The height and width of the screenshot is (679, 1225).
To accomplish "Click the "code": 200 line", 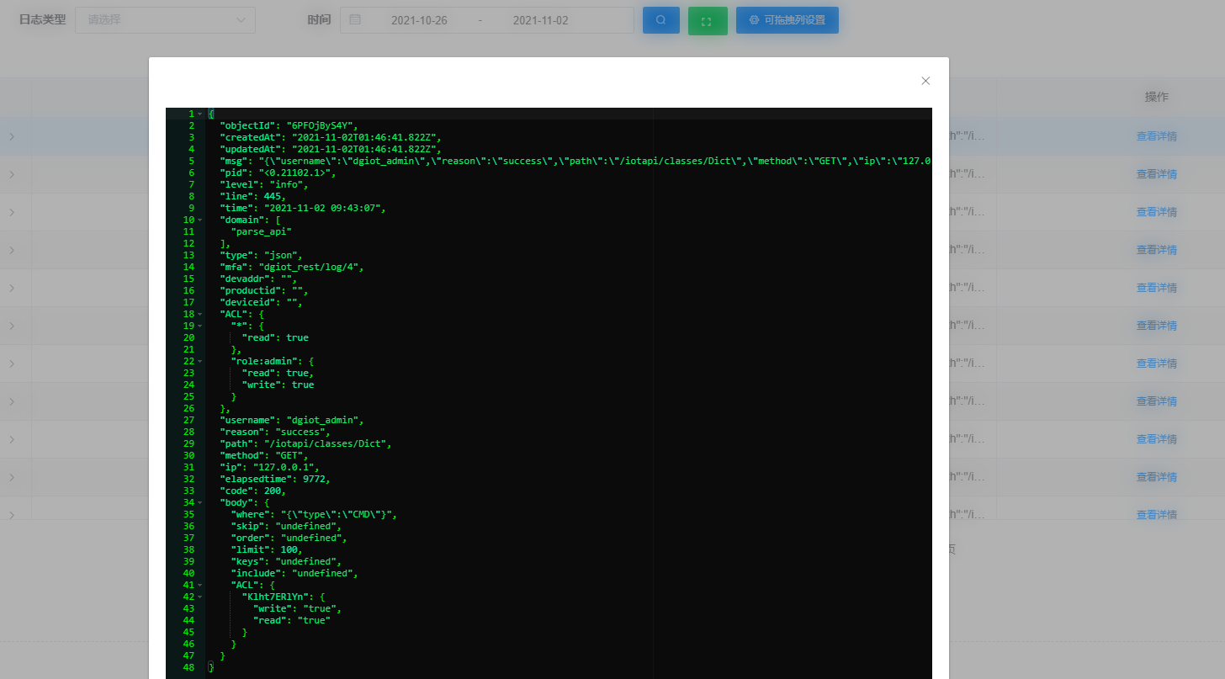I will [x=253, y=491].
